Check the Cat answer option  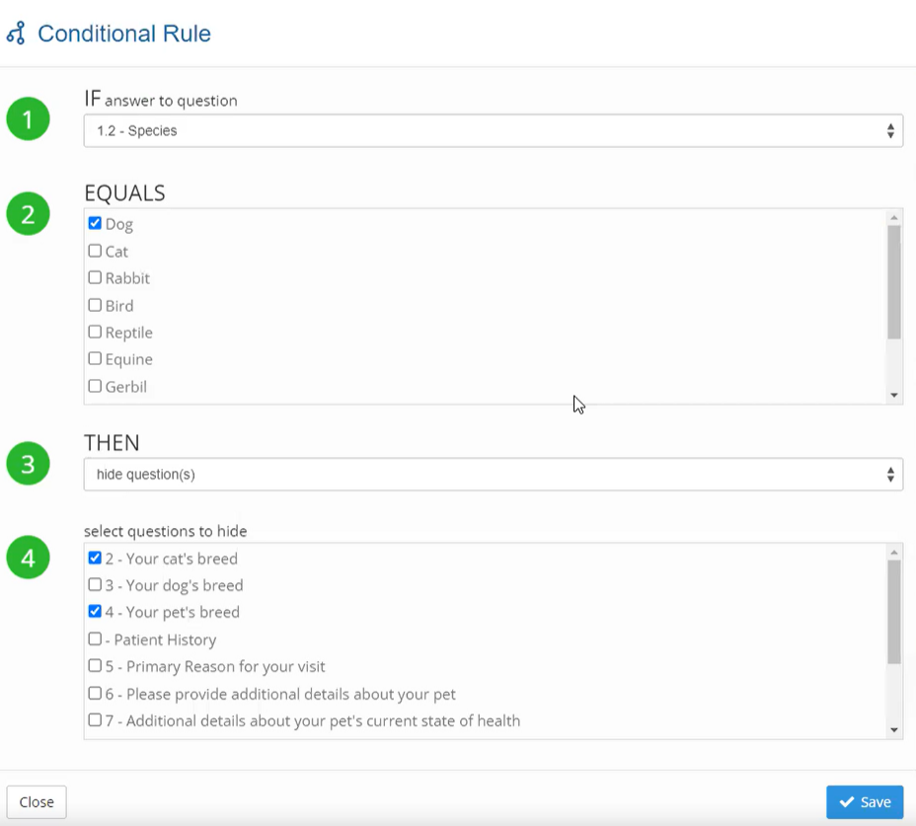(x=94, y=251)
